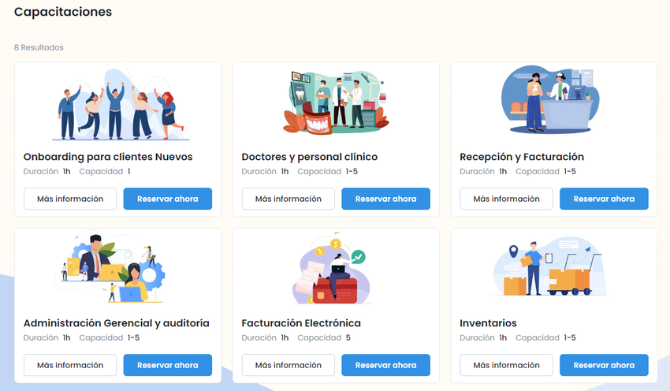
Task: Reserve the Administración Gerencial y auditoría session
Action: pyautogui.click(x=167, y=365)
